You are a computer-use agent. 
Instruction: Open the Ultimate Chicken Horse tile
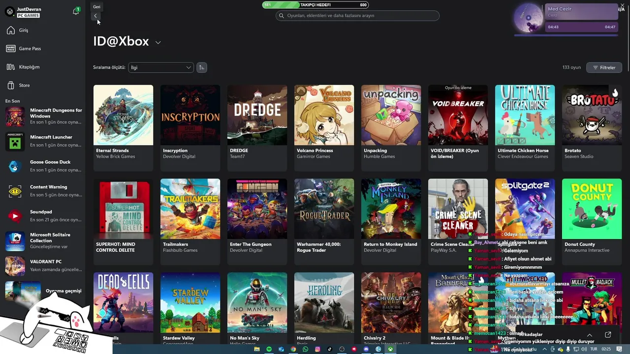[x=525, y=128]
